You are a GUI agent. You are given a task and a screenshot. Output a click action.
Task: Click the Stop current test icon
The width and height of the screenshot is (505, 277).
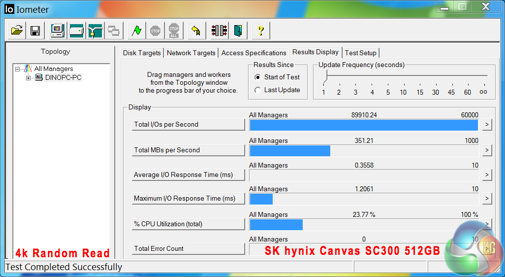(x=155, y=31)
